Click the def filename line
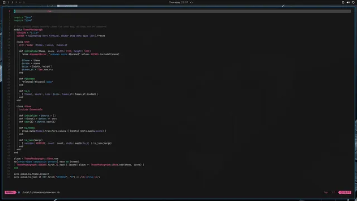The height and width of the screenshot is (201, 357). click(x=27, y=79)
